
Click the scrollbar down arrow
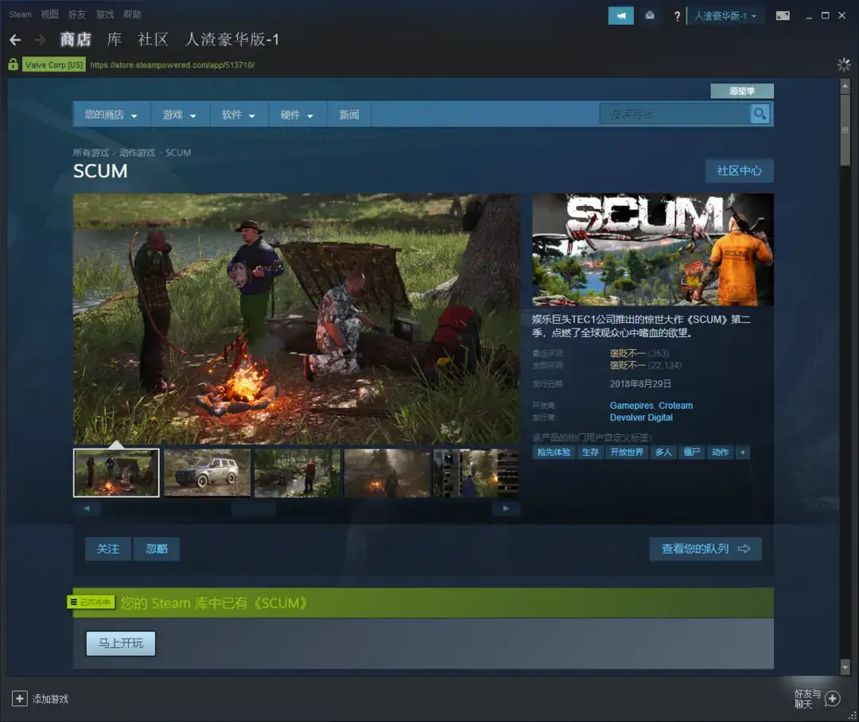click(845, 666)
